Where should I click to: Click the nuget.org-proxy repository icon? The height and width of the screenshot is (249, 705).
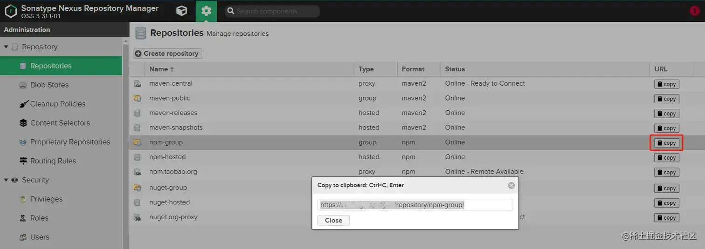coord(137,217)
